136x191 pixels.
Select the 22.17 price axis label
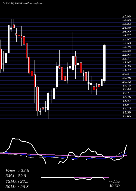point(126,59)
